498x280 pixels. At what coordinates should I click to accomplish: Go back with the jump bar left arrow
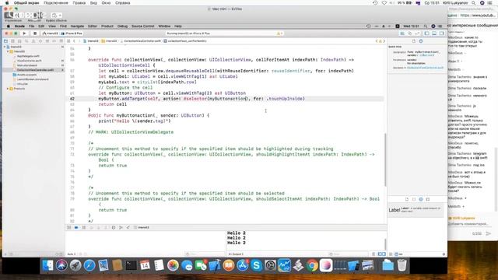pos(75,41)
